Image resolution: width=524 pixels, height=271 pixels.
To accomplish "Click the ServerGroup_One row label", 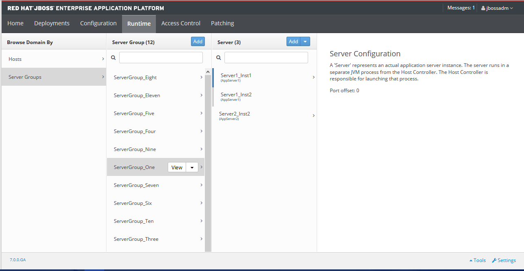I will 134,167.
